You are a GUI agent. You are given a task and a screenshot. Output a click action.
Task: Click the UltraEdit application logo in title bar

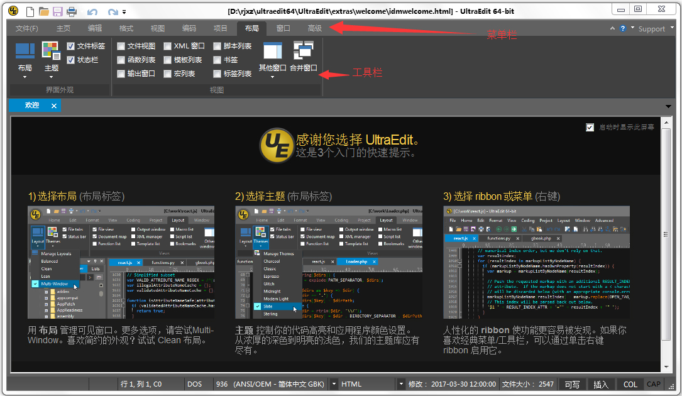[13, 11]
